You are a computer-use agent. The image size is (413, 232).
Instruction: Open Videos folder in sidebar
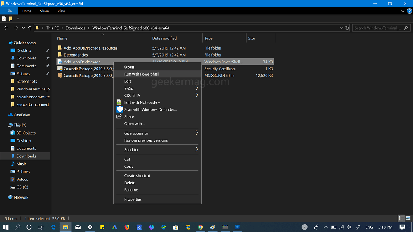point(22,179)
